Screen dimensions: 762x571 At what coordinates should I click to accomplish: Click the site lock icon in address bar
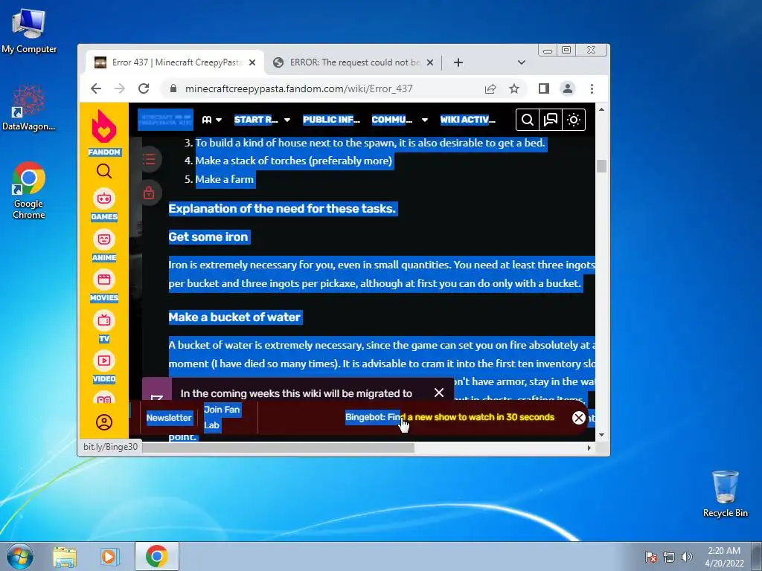coord(173,88)
